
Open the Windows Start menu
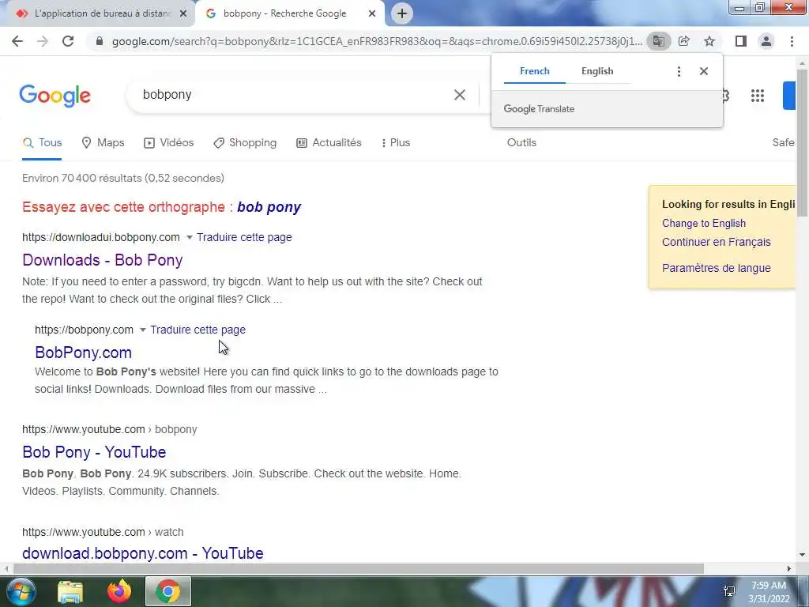click(x=21, y=591)
